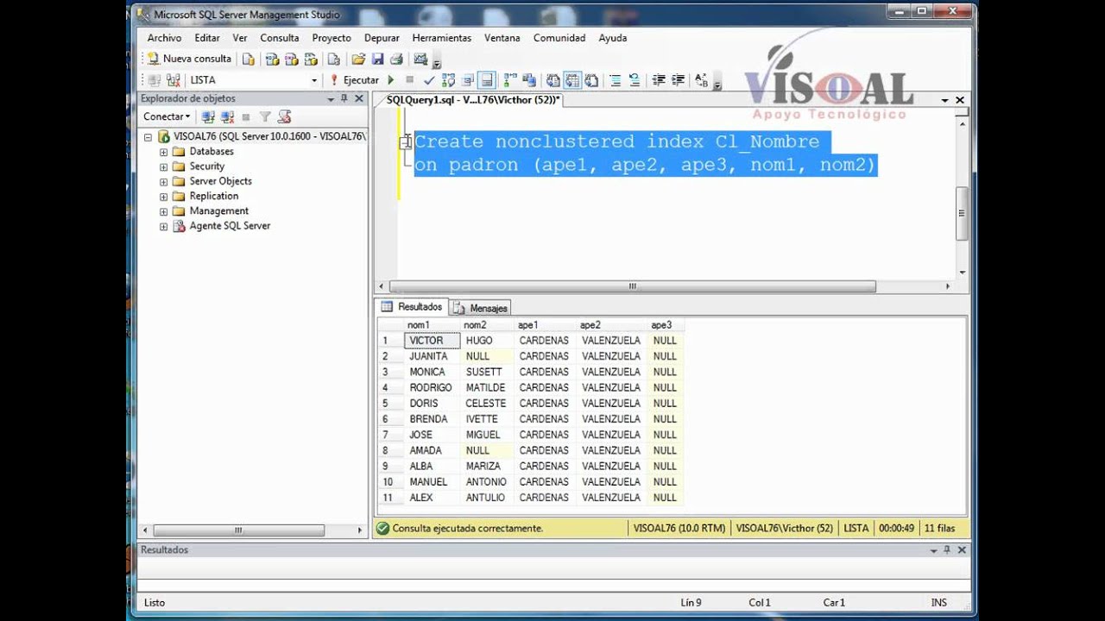Expand the Security folder

[163, 166]
